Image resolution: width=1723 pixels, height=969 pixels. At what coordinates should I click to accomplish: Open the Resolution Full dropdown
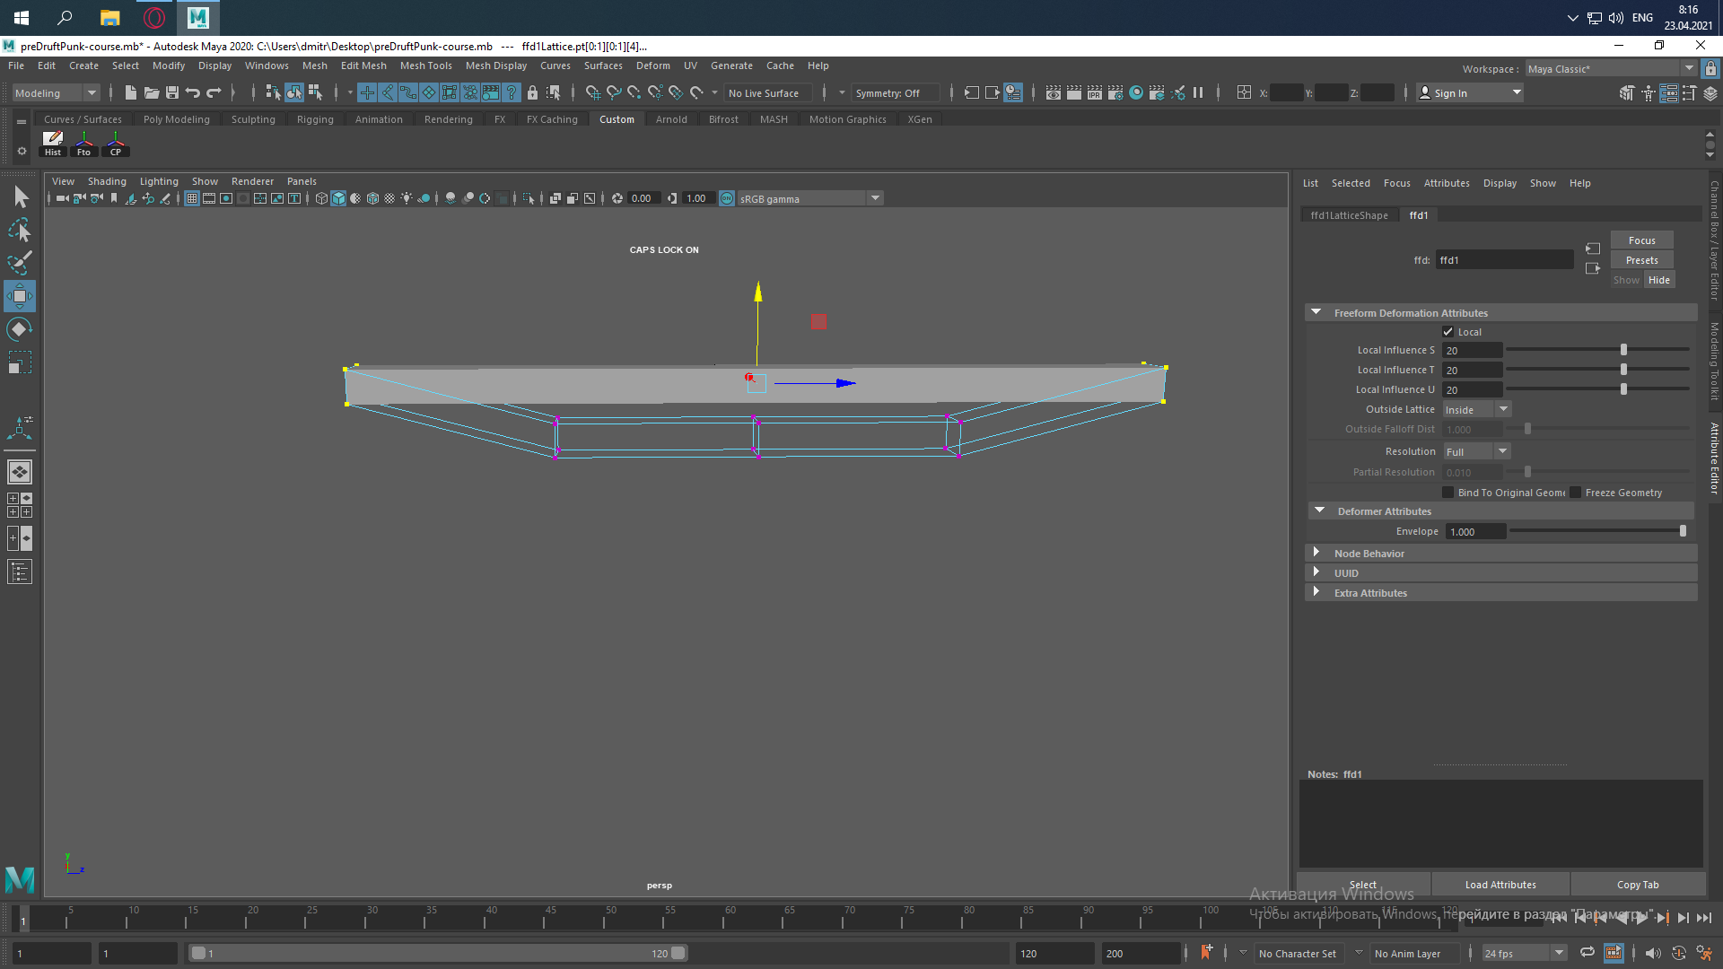(1477, 451)
